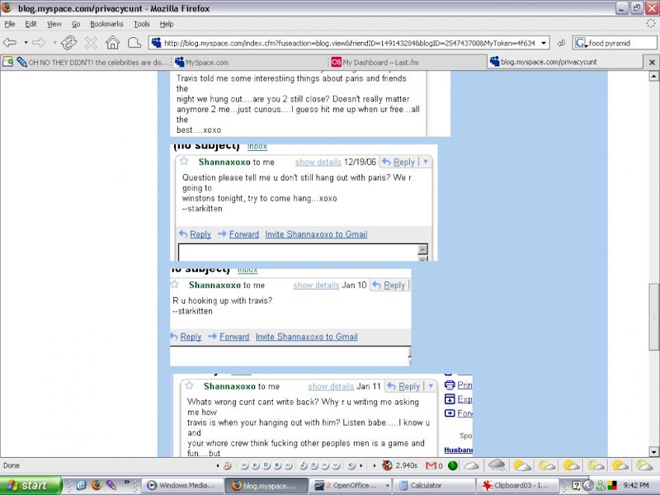Click the printer icon beside the Jan 11 message

(450, 385)
